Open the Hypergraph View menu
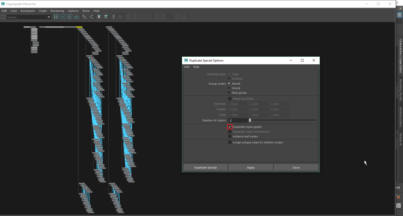Screen dimensions: 403x216 click(14, 11)
